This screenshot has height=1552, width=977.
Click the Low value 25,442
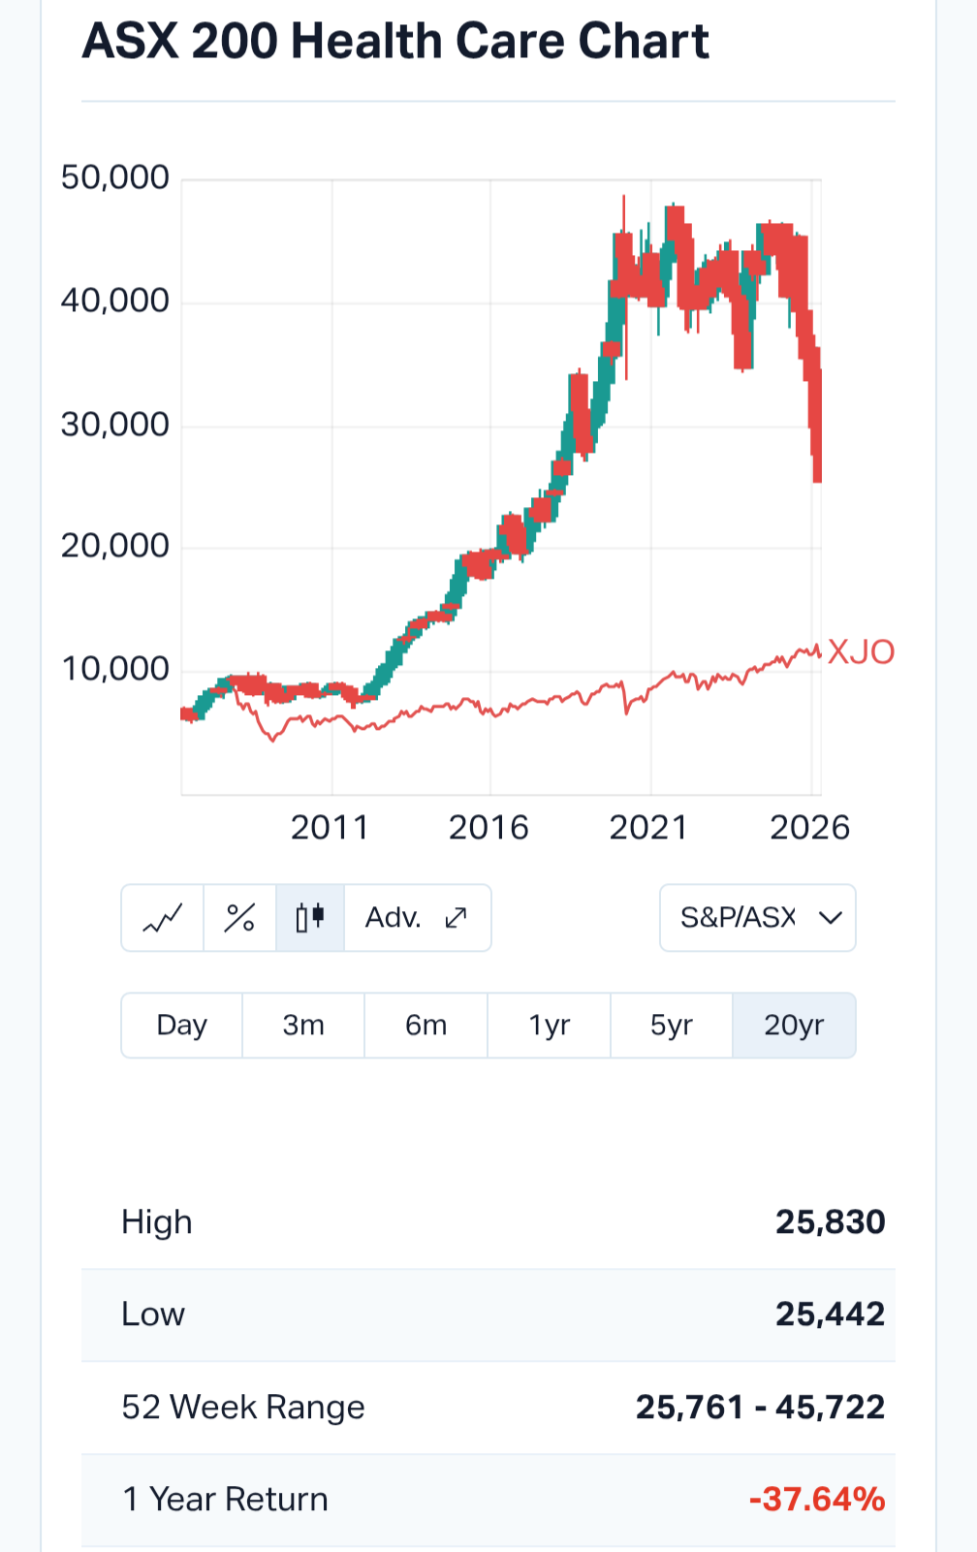(831, 1314)
